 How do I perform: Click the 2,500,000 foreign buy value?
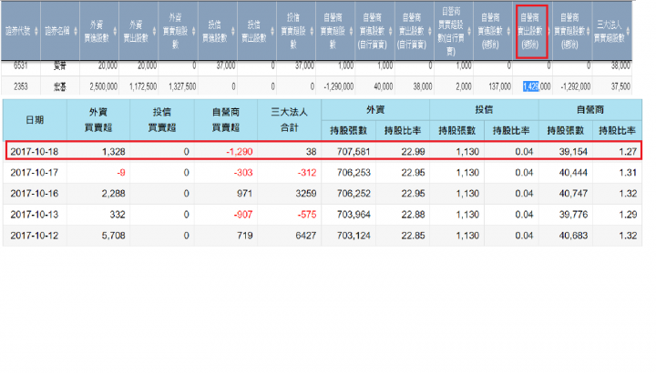click(103, 86)
